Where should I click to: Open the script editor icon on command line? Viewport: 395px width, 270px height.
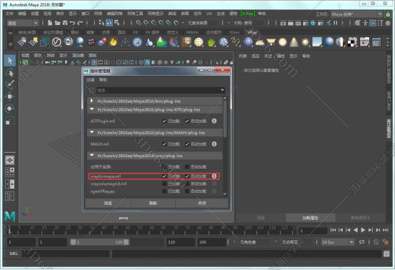(x=386, y=254)
